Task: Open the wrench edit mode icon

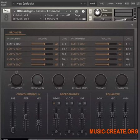Action: pos(6,11)
